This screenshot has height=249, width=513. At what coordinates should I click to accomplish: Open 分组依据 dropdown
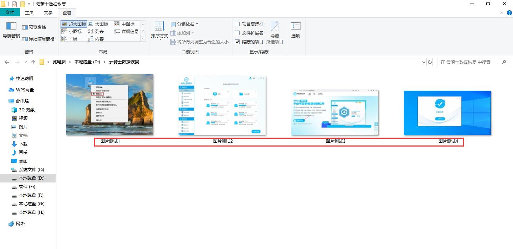[x=184, y=24]
